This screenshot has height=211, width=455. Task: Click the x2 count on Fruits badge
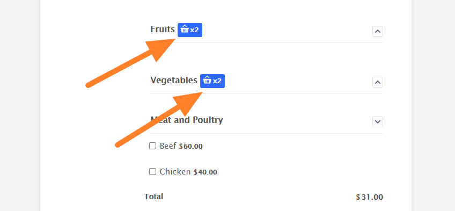(x=194, y=30)
